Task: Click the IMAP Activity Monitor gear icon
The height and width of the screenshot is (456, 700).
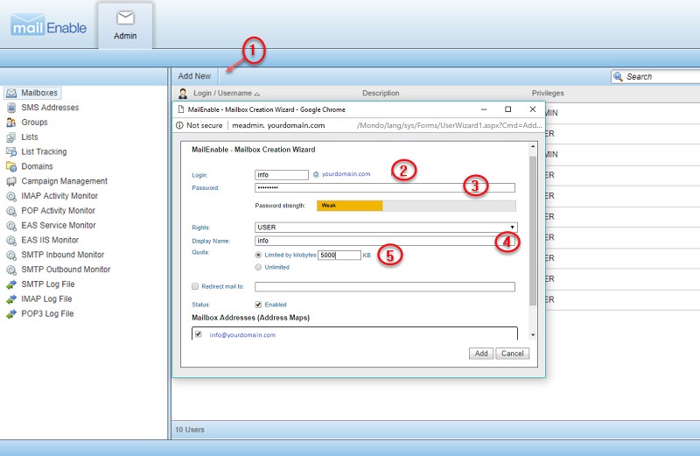Action: 11,196
